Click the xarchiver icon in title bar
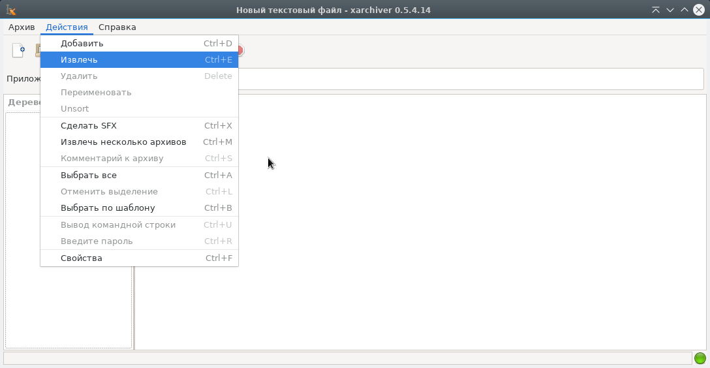 tap(11, 10)
